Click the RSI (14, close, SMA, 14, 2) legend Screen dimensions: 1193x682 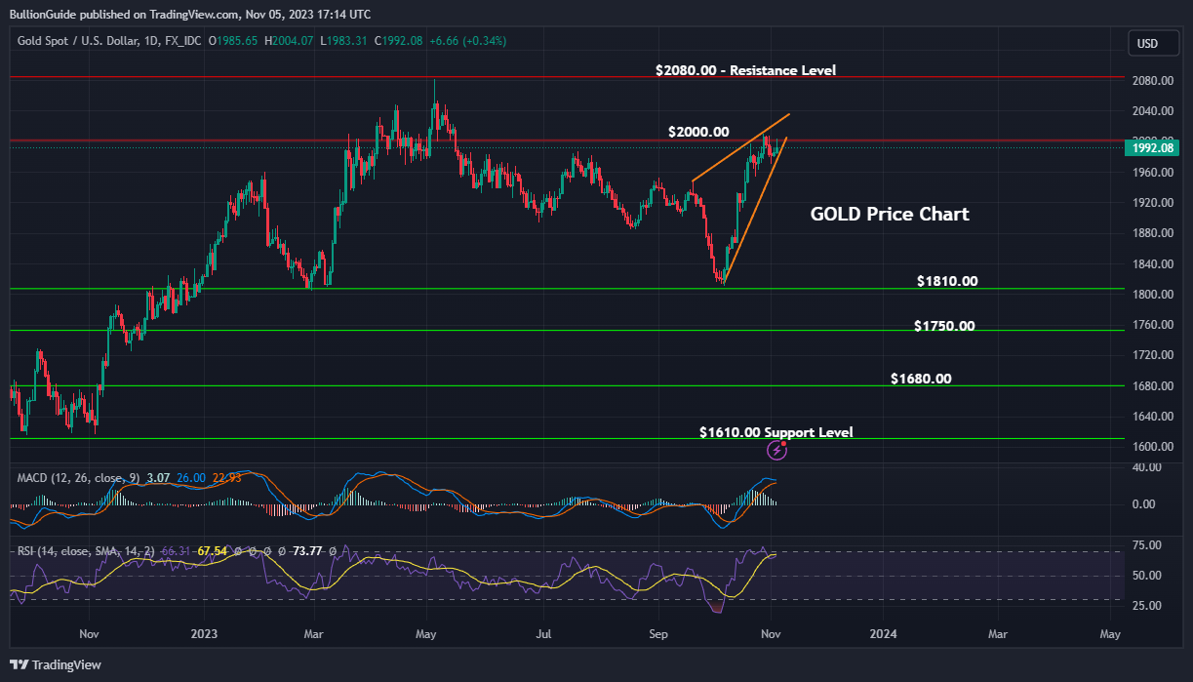click(86, 551)
